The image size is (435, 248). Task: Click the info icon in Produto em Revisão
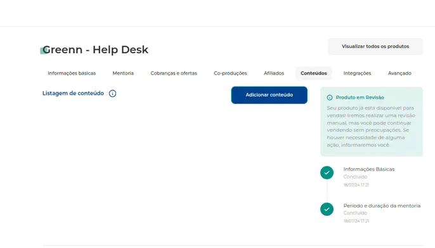330,97
